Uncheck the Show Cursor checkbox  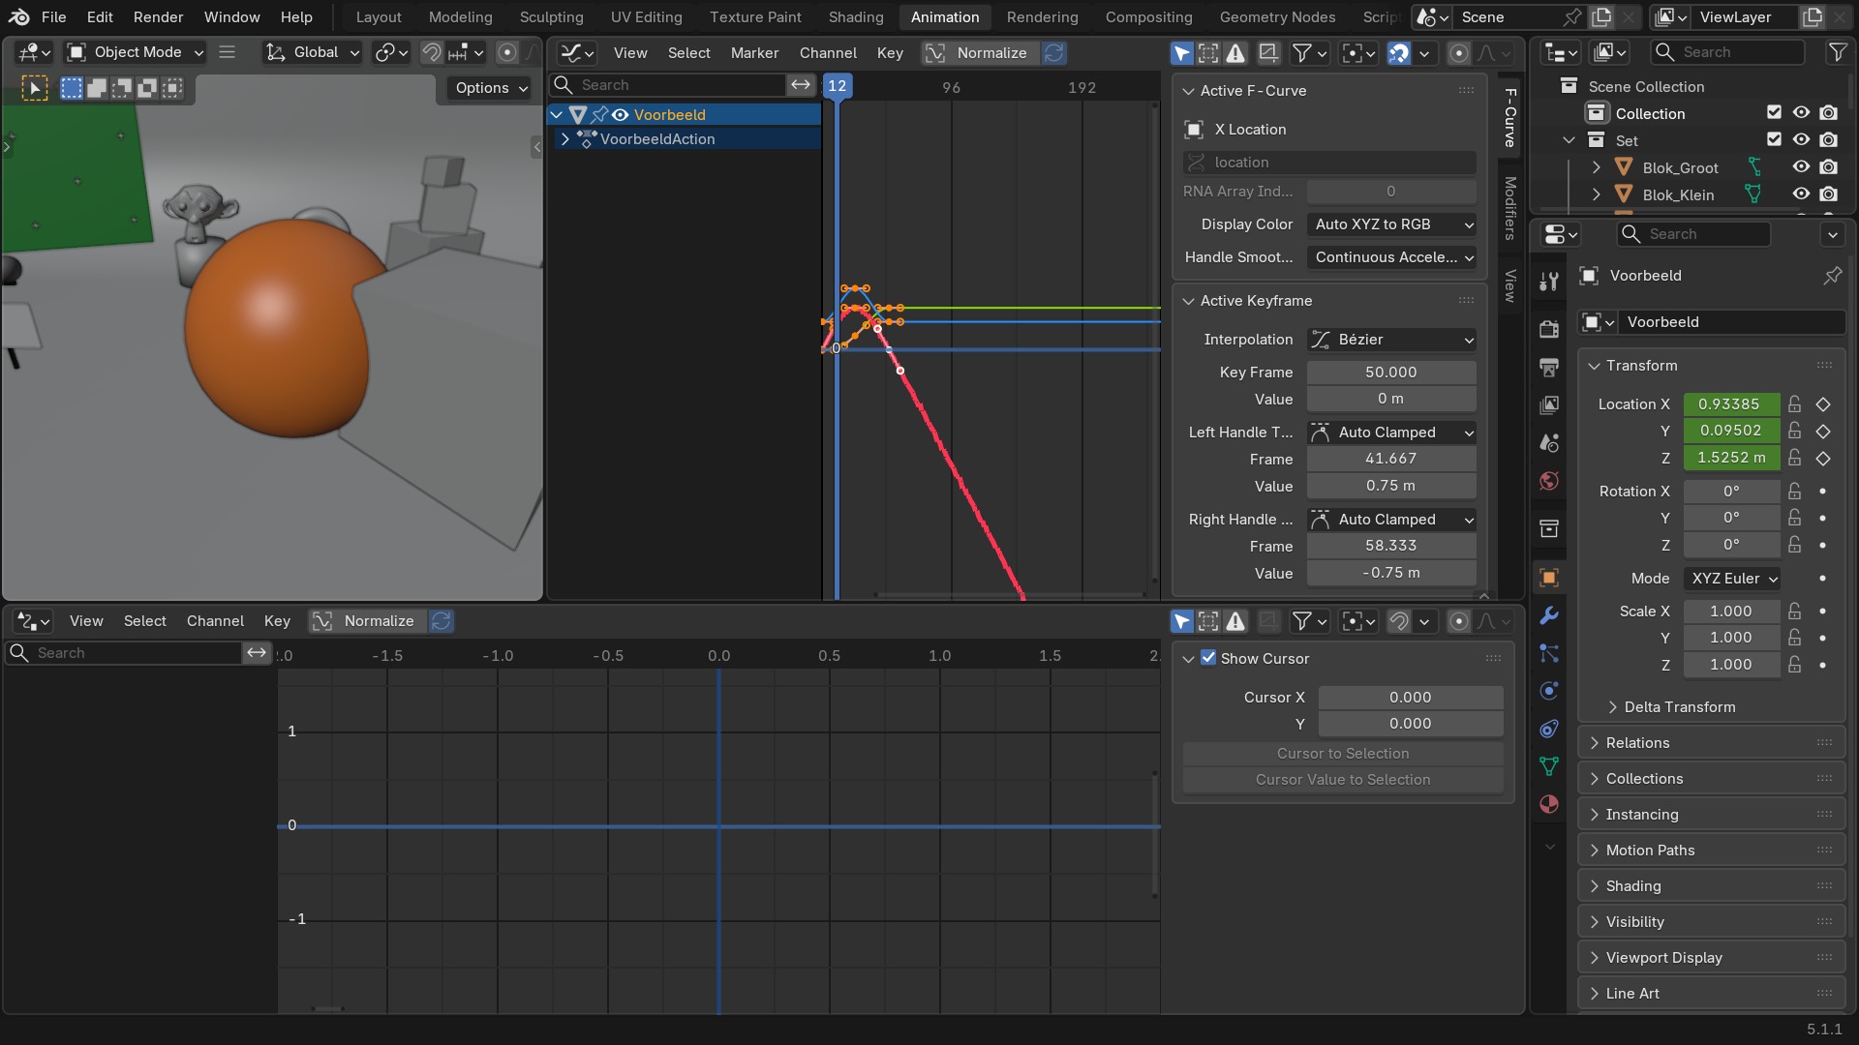point(1208,658)
